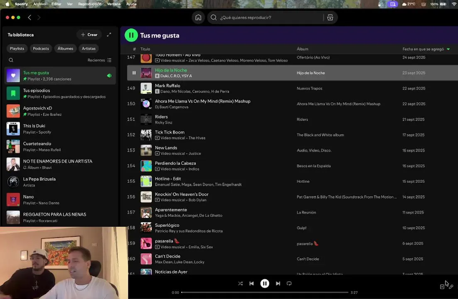Click the search field ¿Qué quieres reproducir?
The width and height of the screenshot is (458, 299).
tap(270, 17)
